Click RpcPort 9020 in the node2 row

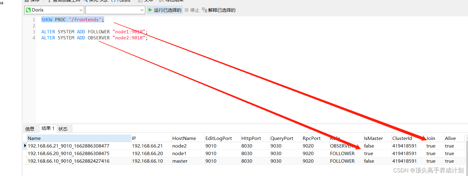[x=315, y=146]
